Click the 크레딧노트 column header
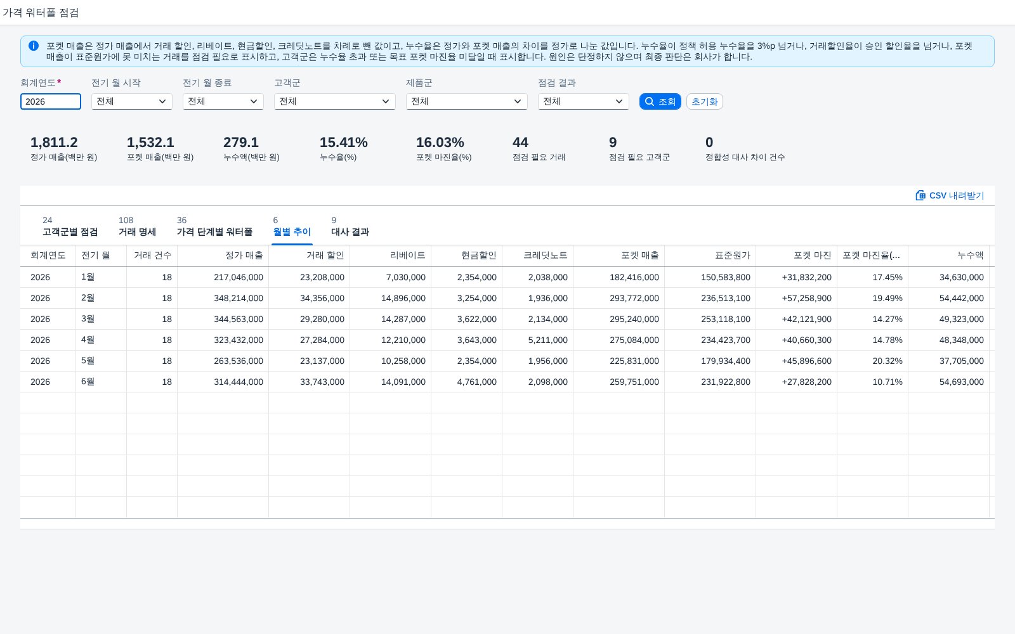Image resolution: width=1015 pixels, height=634 pixels. 538,256
